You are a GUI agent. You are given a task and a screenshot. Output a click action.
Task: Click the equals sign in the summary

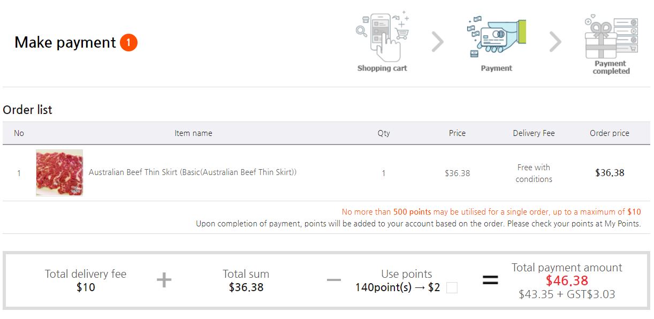point(490,280)
